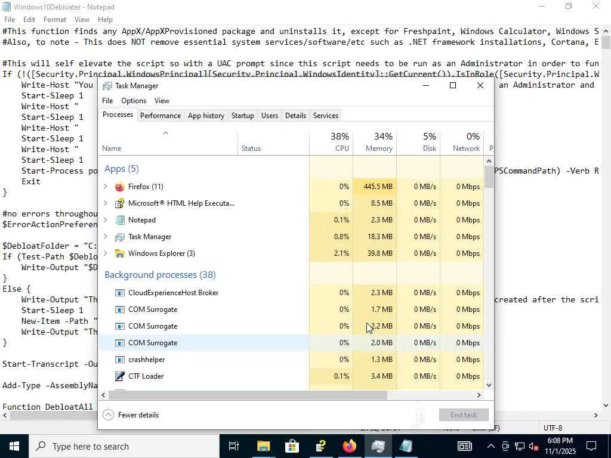The height and width of the screenshot is (458, 611).
Task: Click the Type here to search box
Action: 124,446
